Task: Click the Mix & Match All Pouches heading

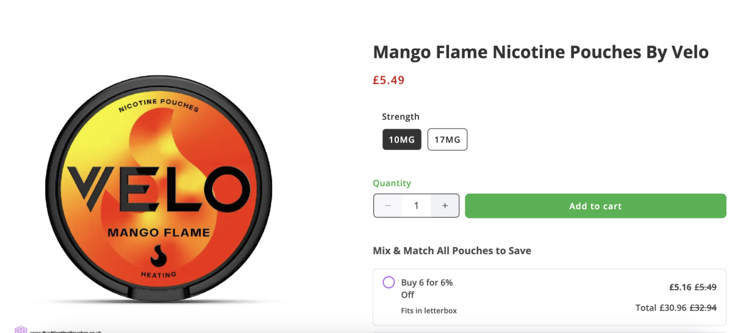Action: pyautogui.click(x=451, y=251)
